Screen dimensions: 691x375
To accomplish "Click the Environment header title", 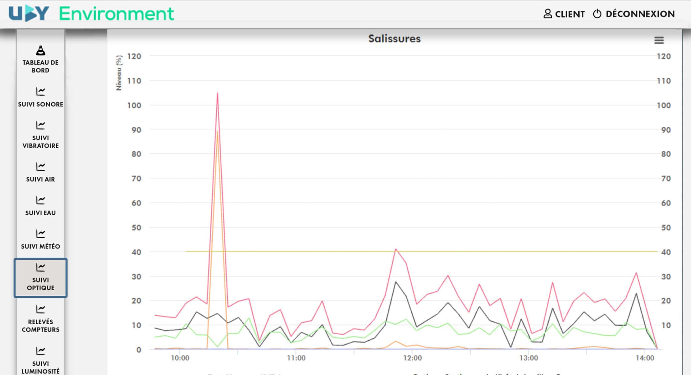I will (116, 14).
